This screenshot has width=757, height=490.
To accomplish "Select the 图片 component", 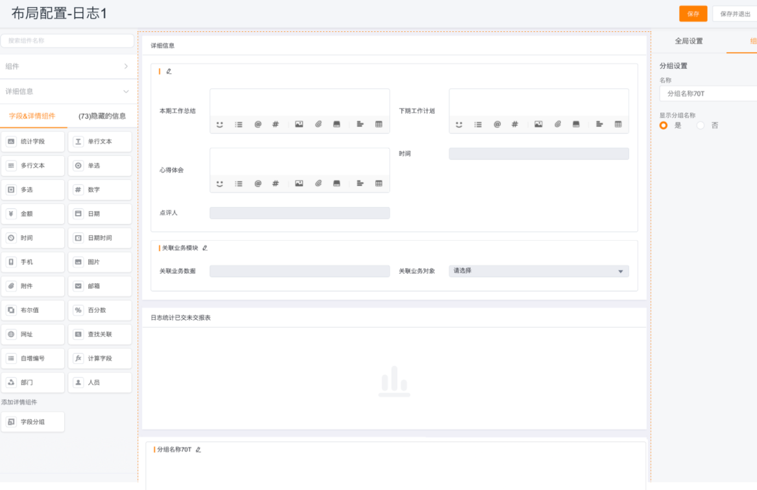I will pyautogui.click(x=100, y=262).
